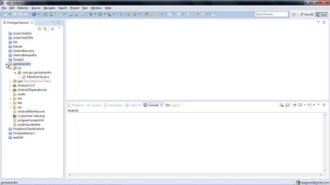This screenshot has width=330, height=185.
Task: Open the External Tools dropdown arrow
Action: [113, 14]
